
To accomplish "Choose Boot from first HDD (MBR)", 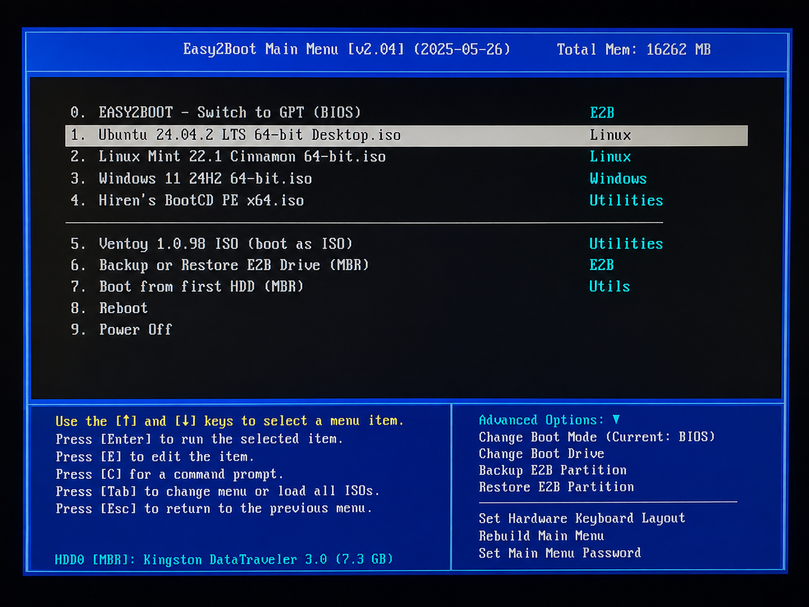I will pyautogui.click(x=187, y=286).
